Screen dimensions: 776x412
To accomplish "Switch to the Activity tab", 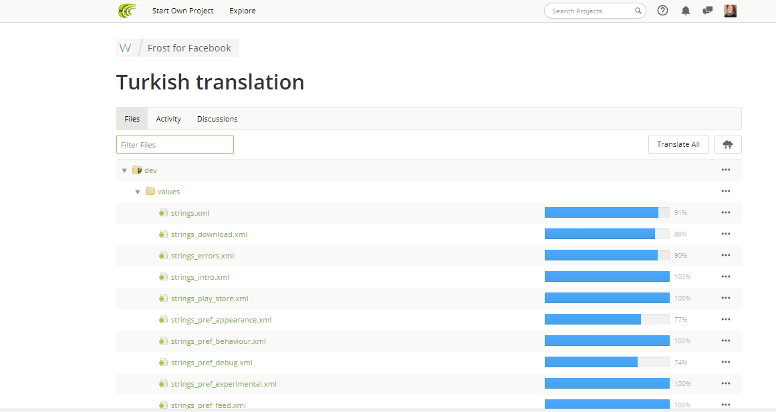I will click(x=168, y=119).
